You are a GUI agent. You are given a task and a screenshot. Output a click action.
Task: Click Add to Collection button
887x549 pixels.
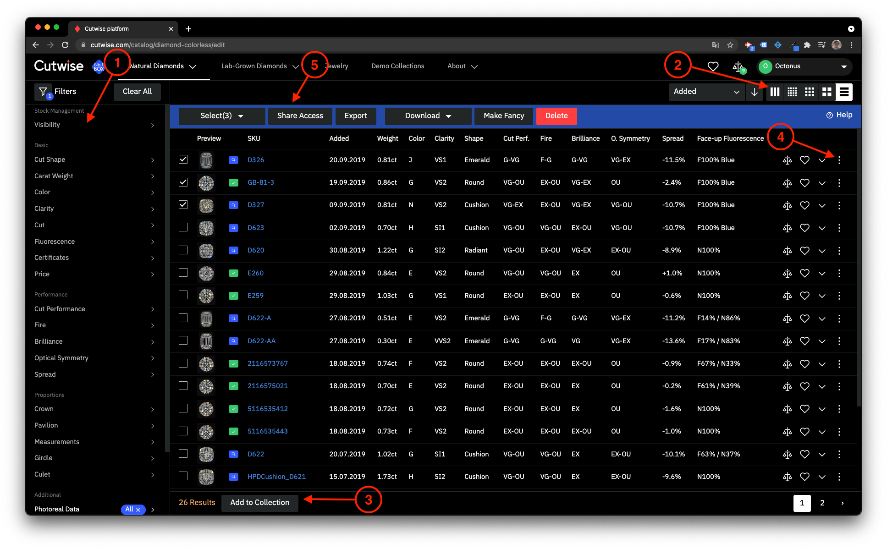[x=259, y=503]
